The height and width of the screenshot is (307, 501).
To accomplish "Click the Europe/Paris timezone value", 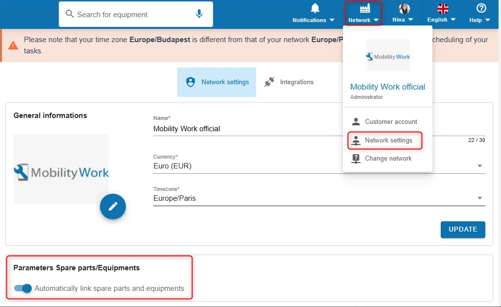I will 174,198.
